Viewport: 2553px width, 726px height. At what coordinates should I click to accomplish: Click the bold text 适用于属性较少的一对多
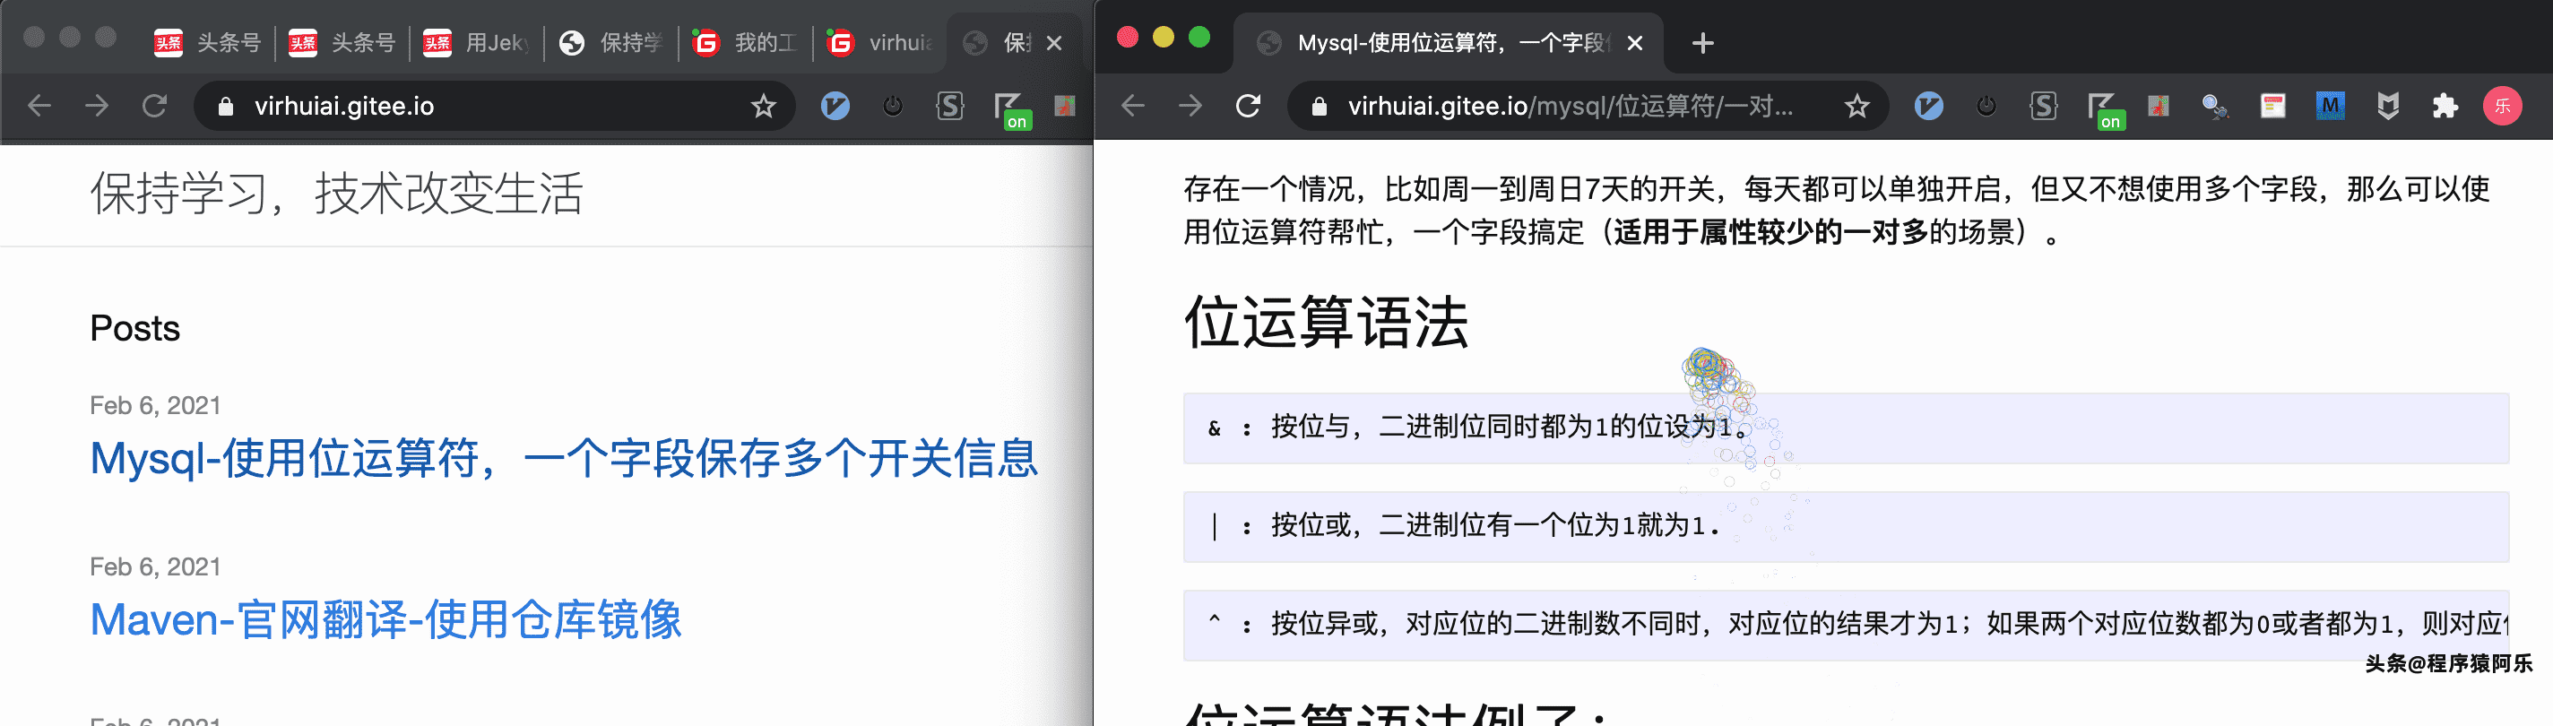1771,233
